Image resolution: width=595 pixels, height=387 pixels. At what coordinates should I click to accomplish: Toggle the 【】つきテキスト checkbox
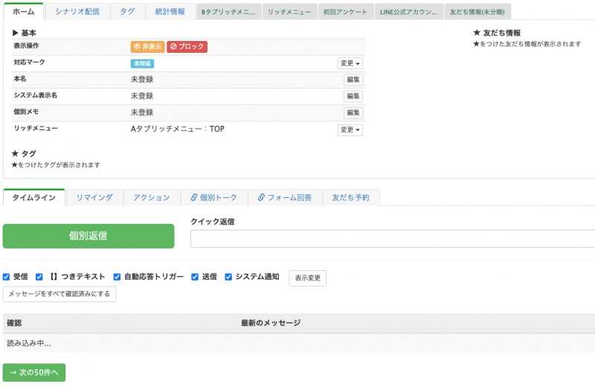(39, 277)
